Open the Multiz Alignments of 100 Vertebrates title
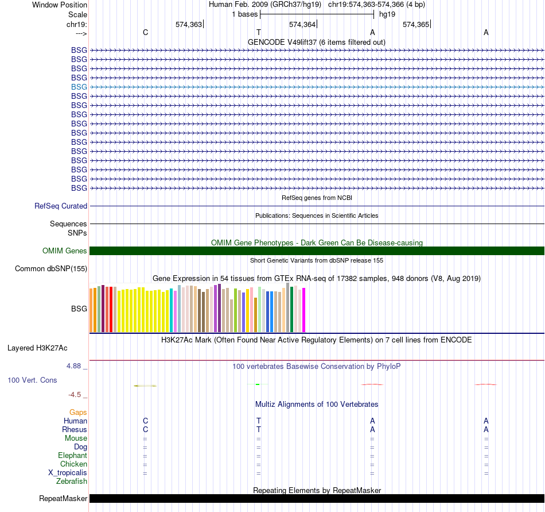545x512 pixels. [x=317, y=404]
